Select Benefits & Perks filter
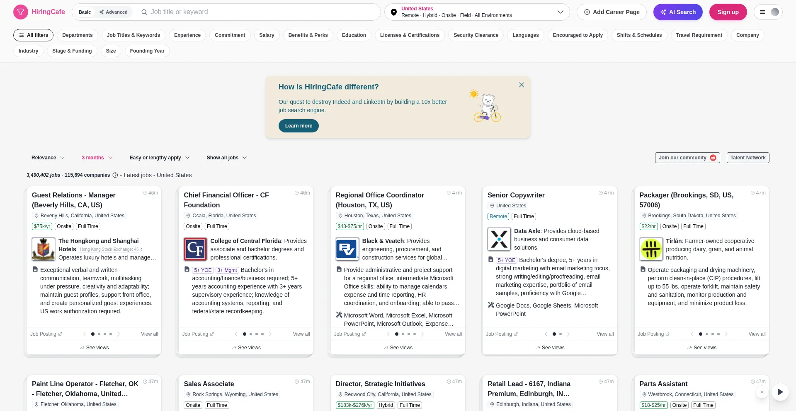 tap(308, 35)
